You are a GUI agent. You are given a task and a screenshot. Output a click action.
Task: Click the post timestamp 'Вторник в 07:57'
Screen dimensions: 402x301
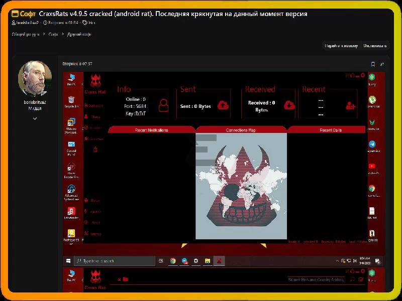pyautogui.click(x=77, y=64)
